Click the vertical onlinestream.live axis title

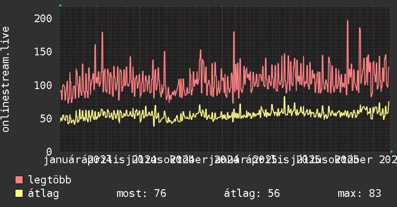point(5,79)
